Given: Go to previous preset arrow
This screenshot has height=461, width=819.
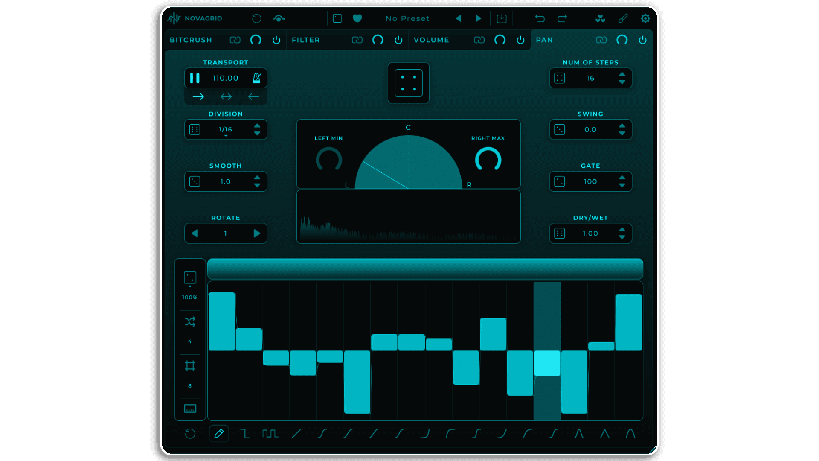Looking at the screenshot, I should (x=459, y=18).
